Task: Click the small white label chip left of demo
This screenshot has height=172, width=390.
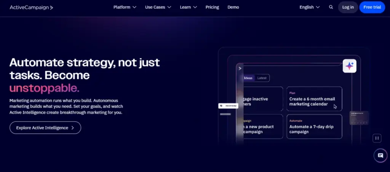Action: pyautogui.click(x=229, y=106)
